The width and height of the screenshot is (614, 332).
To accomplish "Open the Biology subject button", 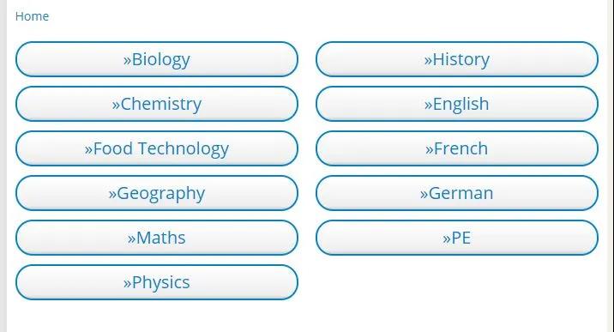I will 157,59.
